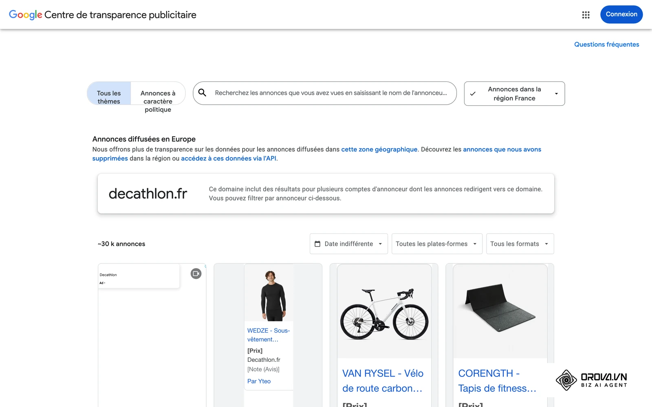Viewport: 652px width, 407px height.
Task: Click accédez à ces données via l'API
Action: [229, 158]
